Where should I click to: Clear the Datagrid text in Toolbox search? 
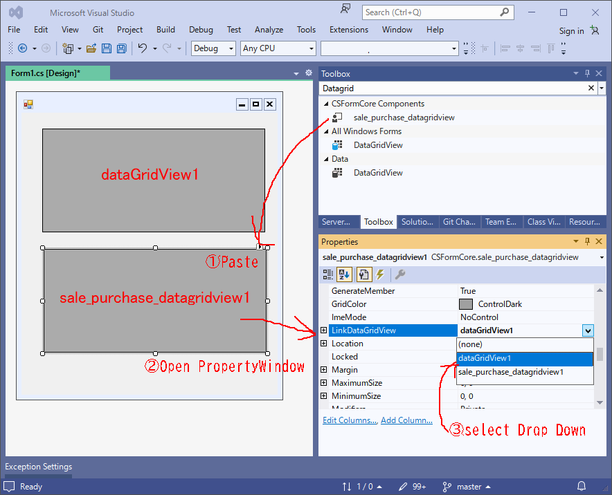point(591,88)
